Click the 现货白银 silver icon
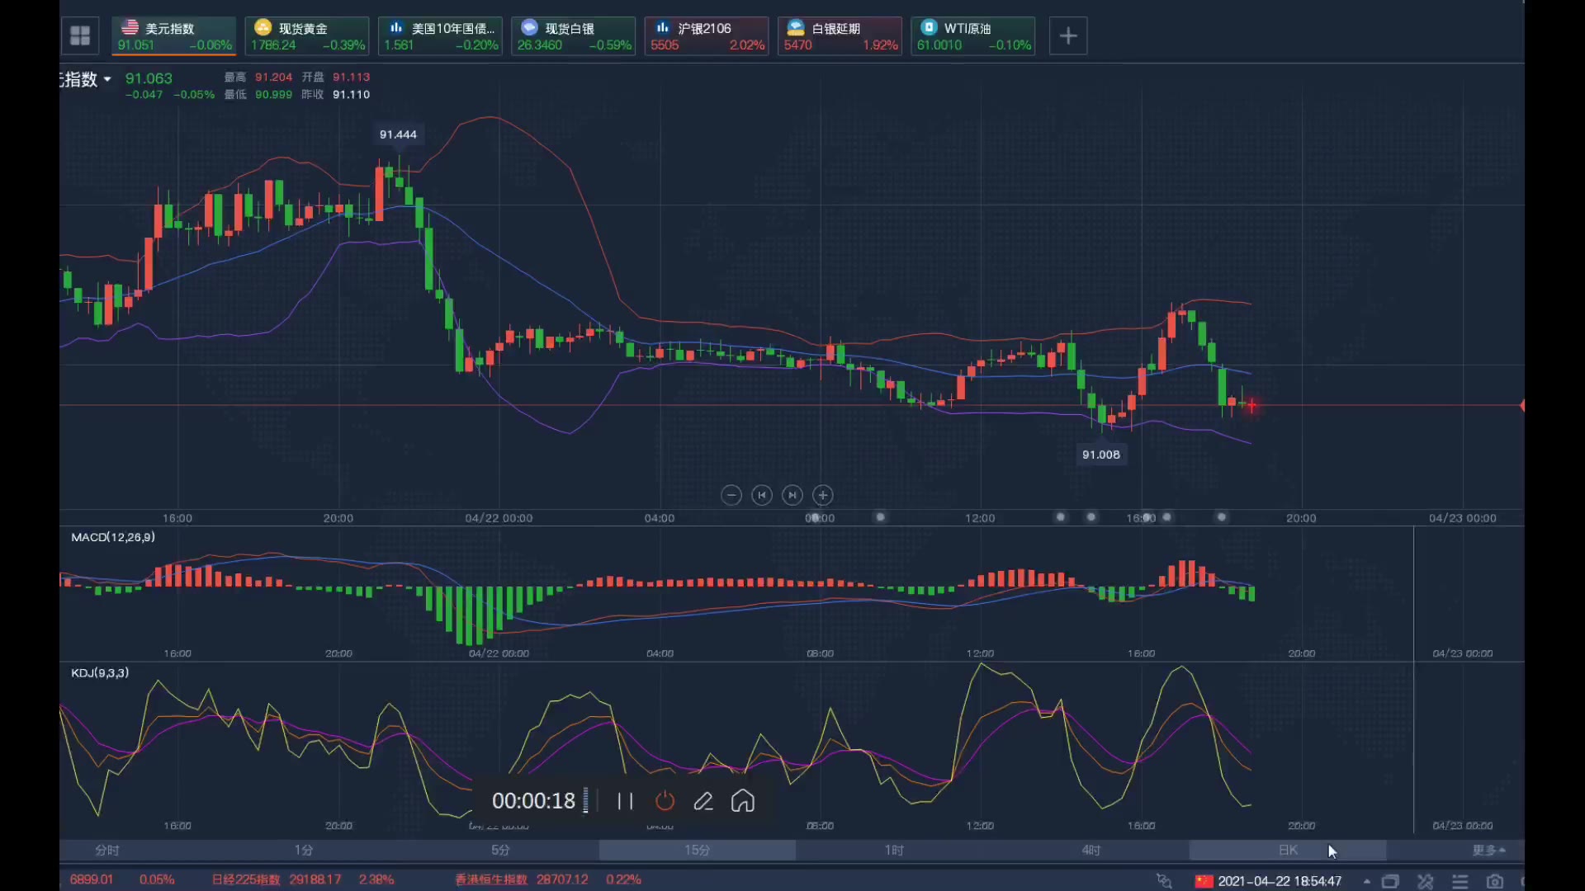The width and height of the screenshot is (1585, 891). 529,27
